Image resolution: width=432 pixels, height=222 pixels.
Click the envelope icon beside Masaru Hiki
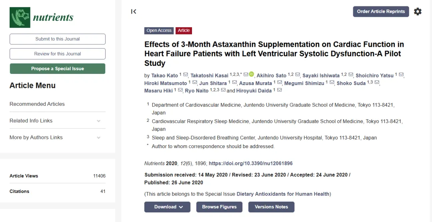pos(180,90)
